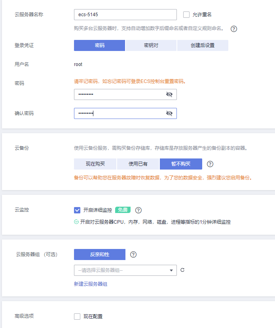Reveal the 密码 password text
275x328 pixels.
point(170,94)
